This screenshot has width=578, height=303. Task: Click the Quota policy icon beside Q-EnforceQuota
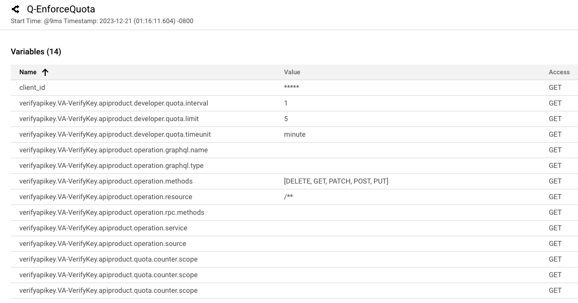(x=16, y=9)
